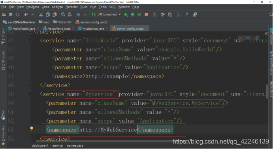The height and width of the screenshot is (149, 273).
Task: Open the Database tool window
Action: coord(271,36)
